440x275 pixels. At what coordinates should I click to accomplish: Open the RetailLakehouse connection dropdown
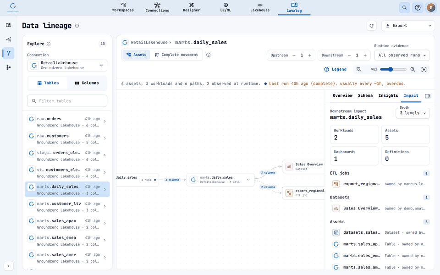click(67, 66)
